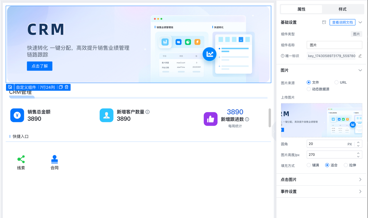
Task: Click the 查看说明文档 button
Action: [342, 22]
